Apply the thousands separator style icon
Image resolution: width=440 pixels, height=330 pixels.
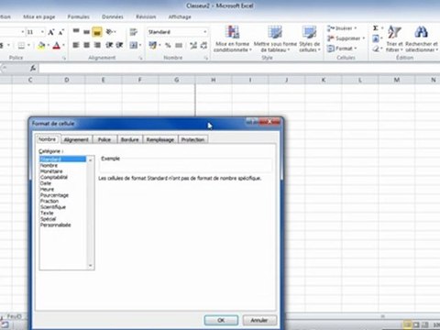(179, 45)
